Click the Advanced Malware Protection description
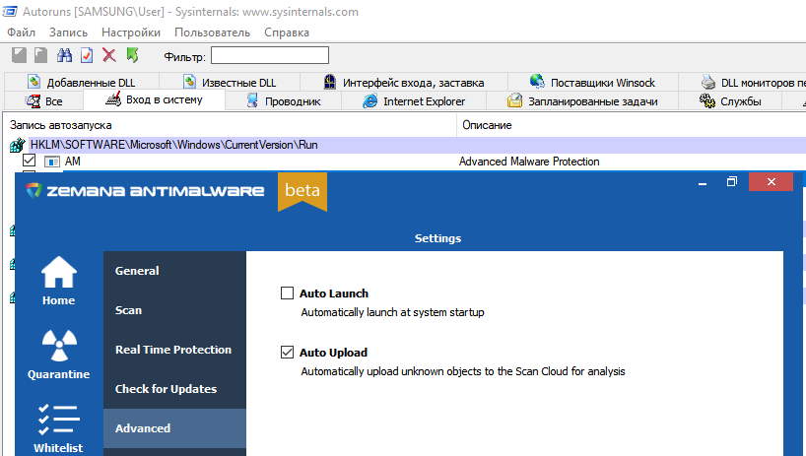 (x=529, y=162)
